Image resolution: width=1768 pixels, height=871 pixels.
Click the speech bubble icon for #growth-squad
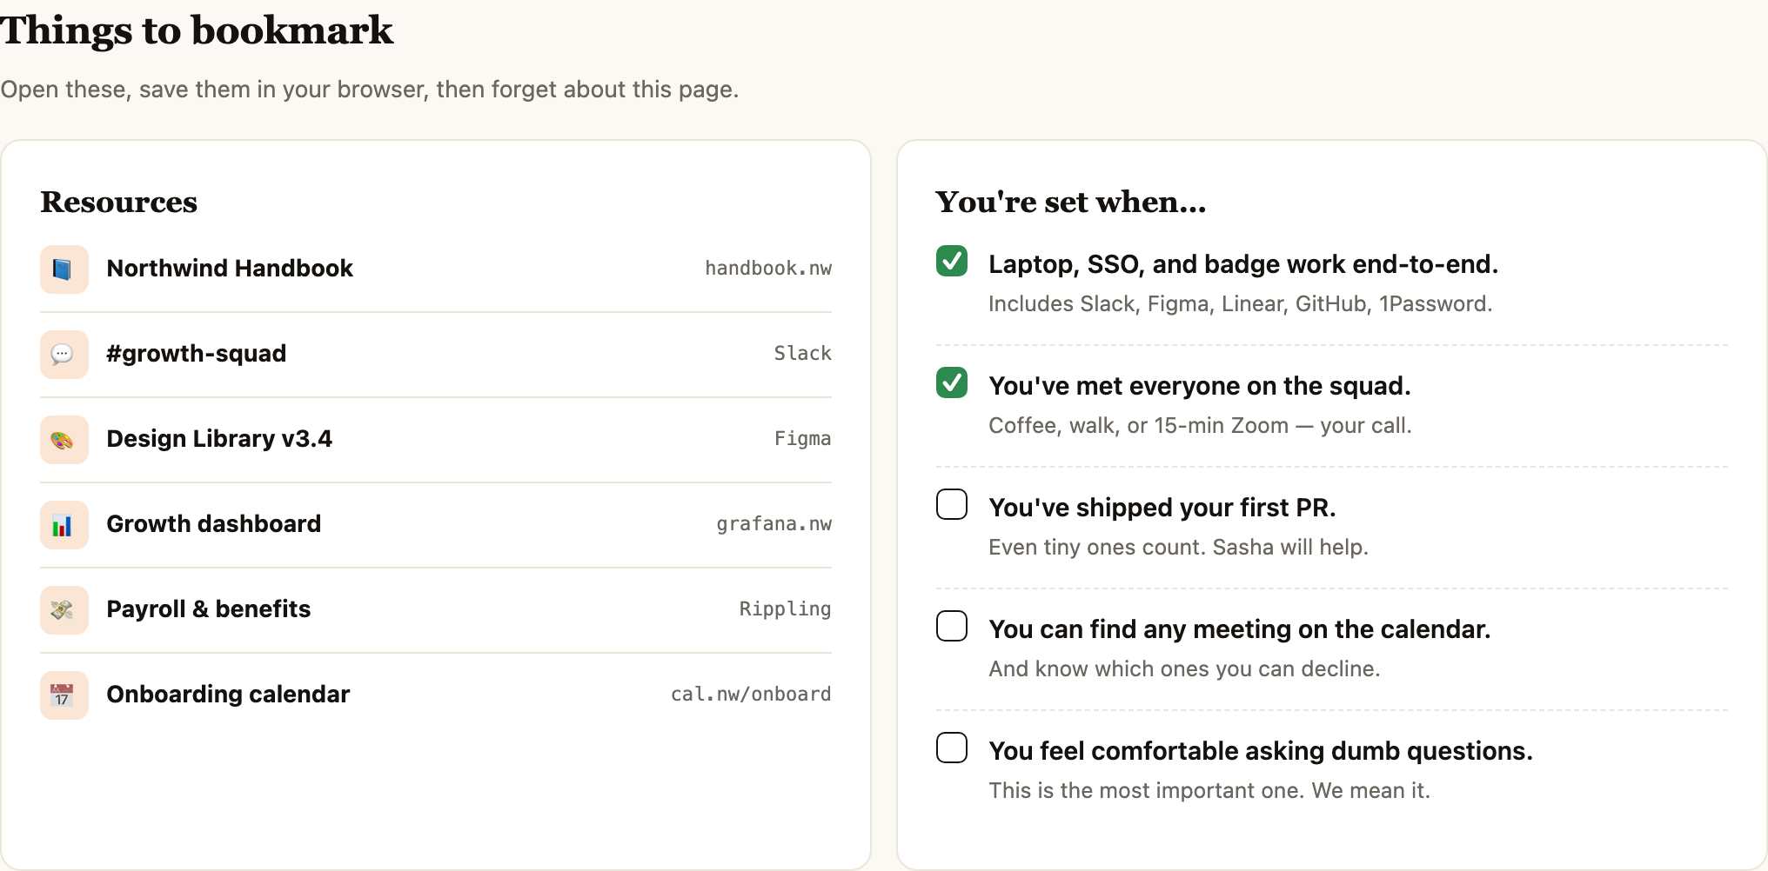[64, 354]
